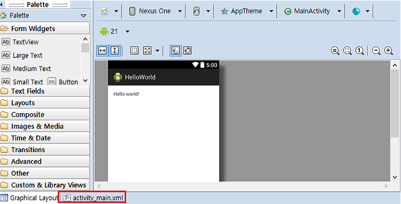401x204 pixels.
Task: Click canvas vertical scrollbar up arrow
Action: click(395, 65)
